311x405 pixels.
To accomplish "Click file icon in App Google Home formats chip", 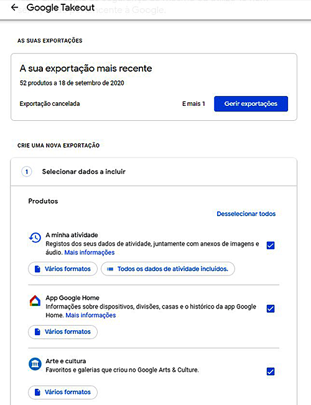I will point(37,331).
